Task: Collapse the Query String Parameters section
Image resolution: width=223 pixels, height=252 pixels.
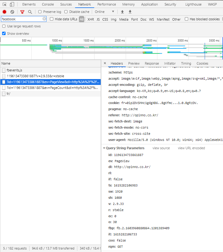Action: click(104, 148)
